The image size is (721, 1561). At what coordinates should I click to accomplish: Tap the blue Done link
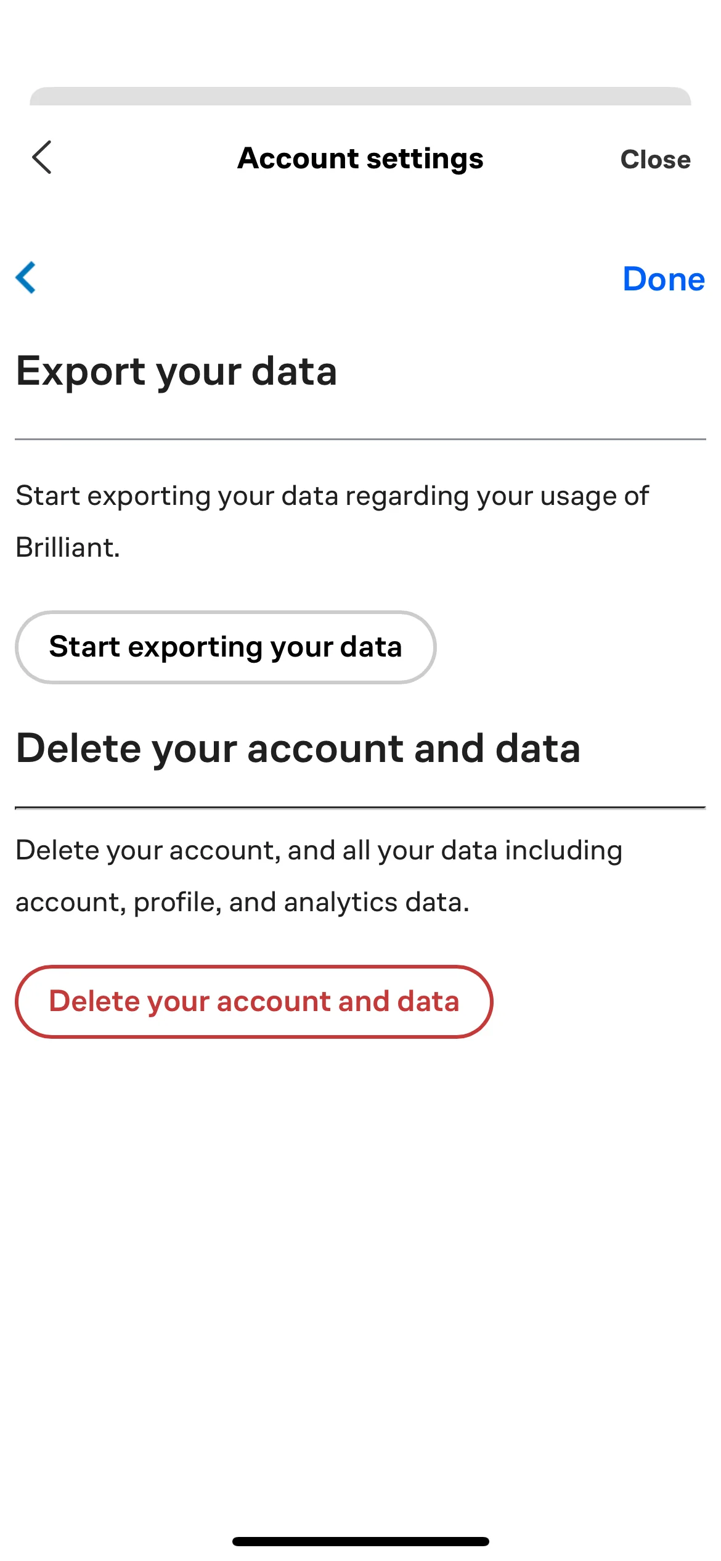664,279
